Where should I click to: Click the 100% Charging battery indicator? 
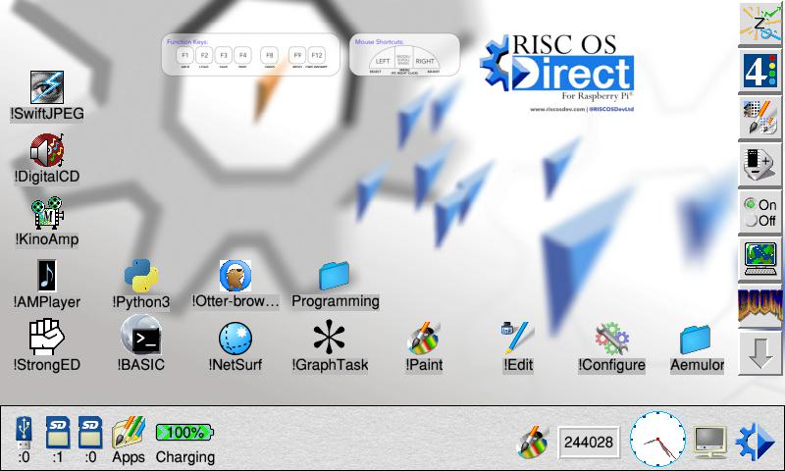coord(185,433)
